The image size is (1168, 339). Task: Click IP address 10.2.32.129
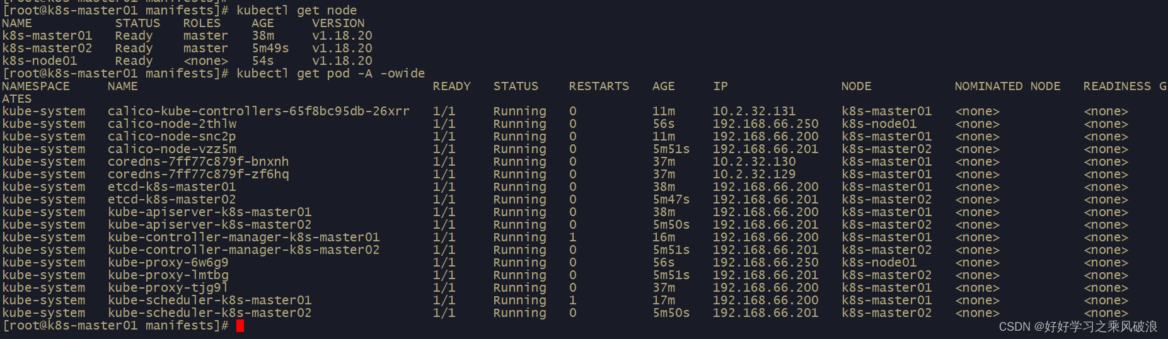tap(755, 175)
